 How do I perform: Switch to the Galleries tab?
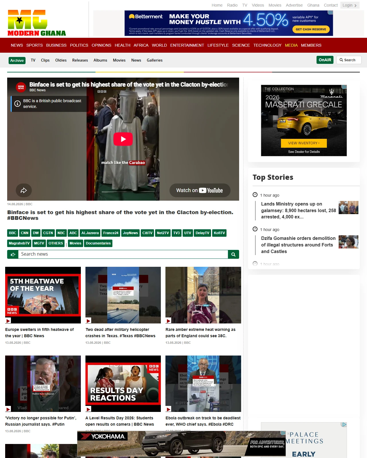[x=155, y=60]
